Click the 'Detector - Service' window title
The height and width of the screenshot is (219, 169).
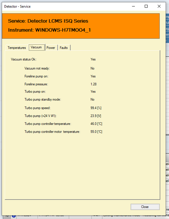[18, 6]
